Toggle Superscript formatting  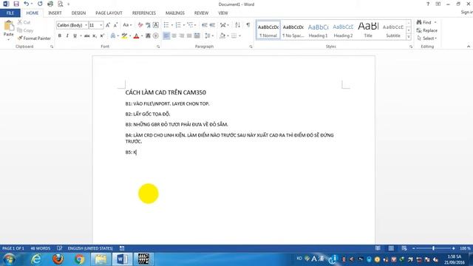coord(102,36)
